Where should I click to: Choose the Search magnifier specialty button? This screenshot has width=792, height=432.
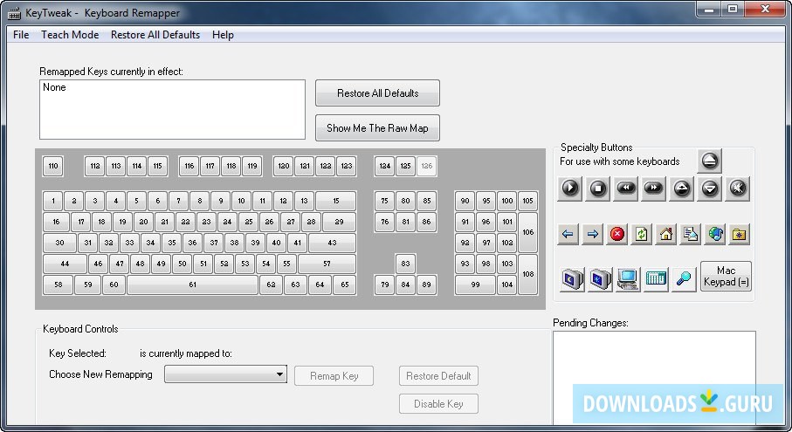point(684,279)
